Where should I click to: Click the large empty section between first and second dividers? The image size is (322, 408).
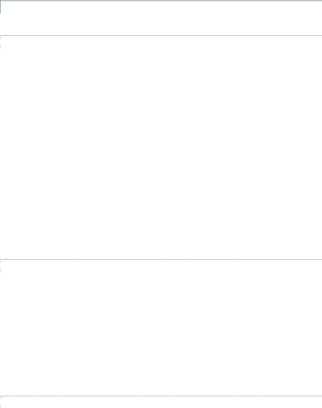pyautogui.click(x=161, y=148)
